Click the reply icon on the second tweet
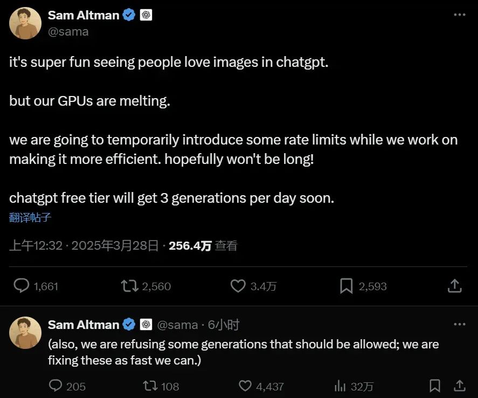This screenshot has width=478, height=398. [x=56, y=386]
